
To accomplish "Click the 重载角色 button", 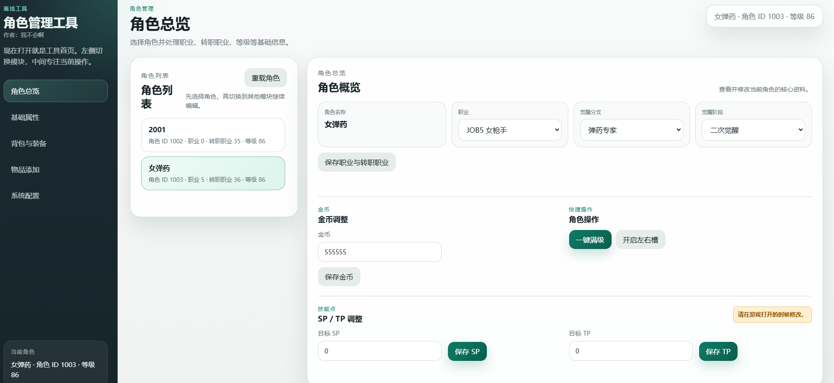I will click(x=265, y=78).
